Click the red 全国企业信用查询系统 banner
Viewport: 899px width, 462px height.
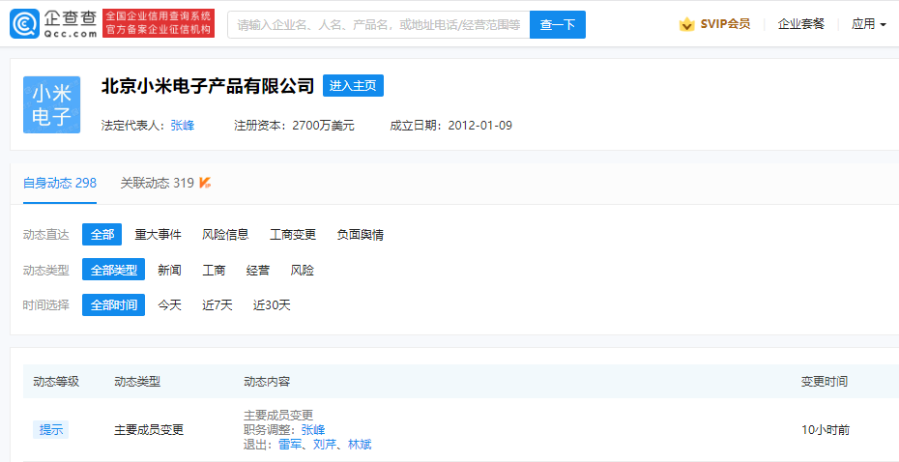(159, 23)
